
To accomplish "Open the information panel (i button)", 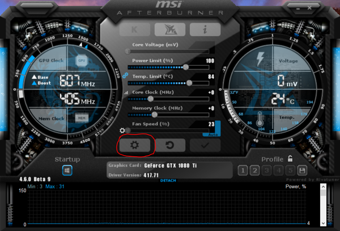I will pos(205,29).
